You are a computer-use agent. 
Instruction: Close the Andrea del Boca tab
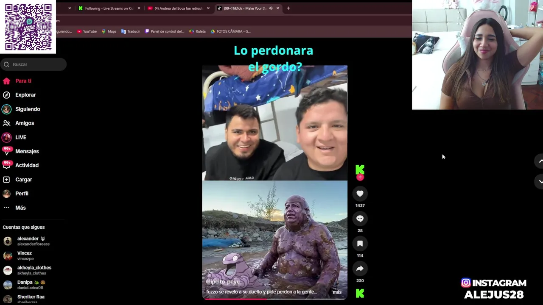click(208, 8)
